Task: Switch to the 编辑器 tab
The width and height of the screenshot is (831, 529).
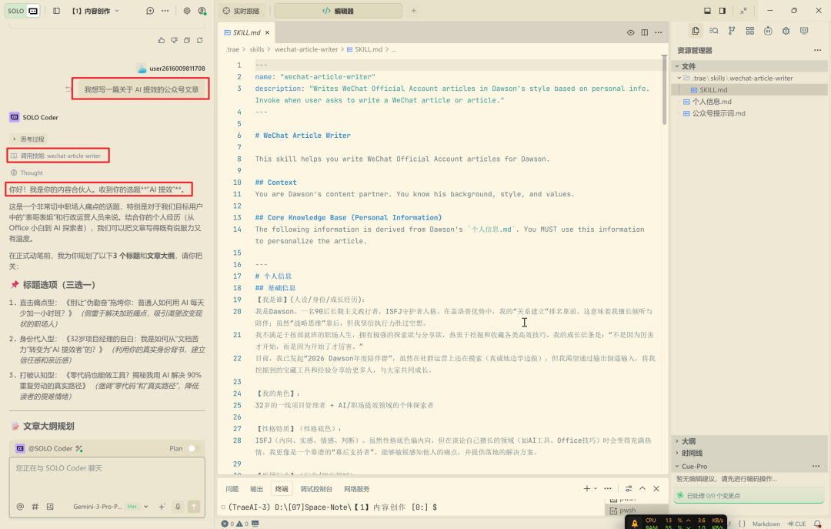Action: click(x=338, y=11)
